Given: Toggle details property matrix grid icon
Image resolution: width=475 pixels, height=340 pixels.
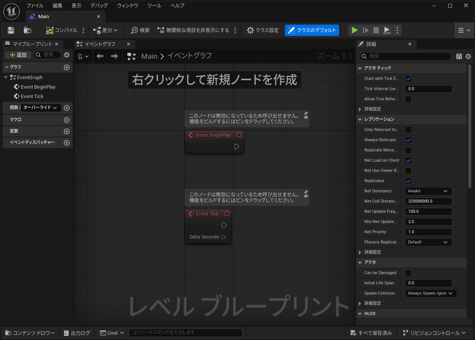Looking at the screenshot, I should pyautogui.click(x=459, y=56).
